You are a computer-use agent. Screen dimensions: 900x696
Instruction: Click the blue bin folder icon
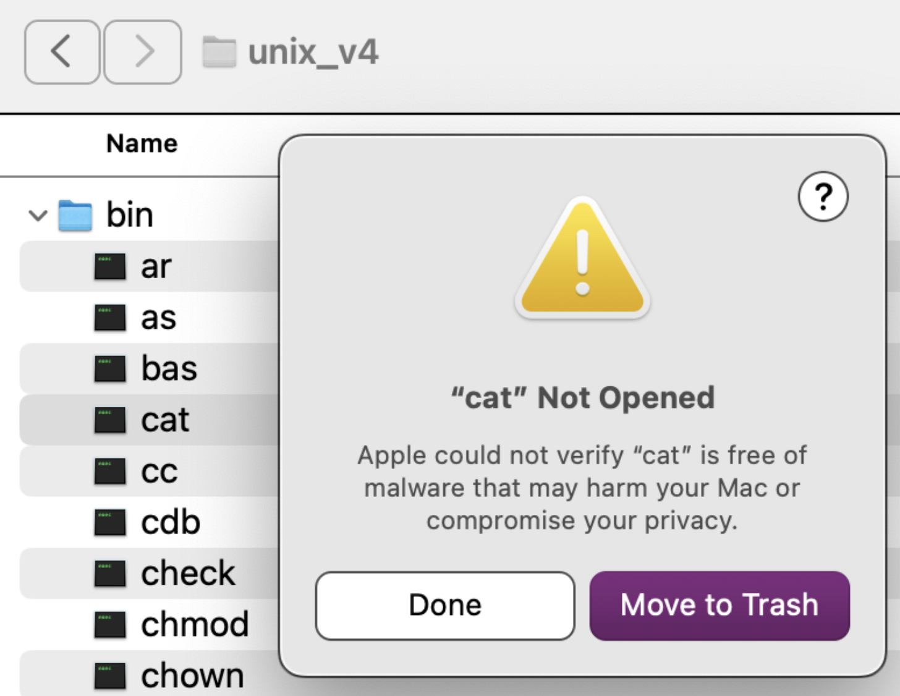coord(75,215)
